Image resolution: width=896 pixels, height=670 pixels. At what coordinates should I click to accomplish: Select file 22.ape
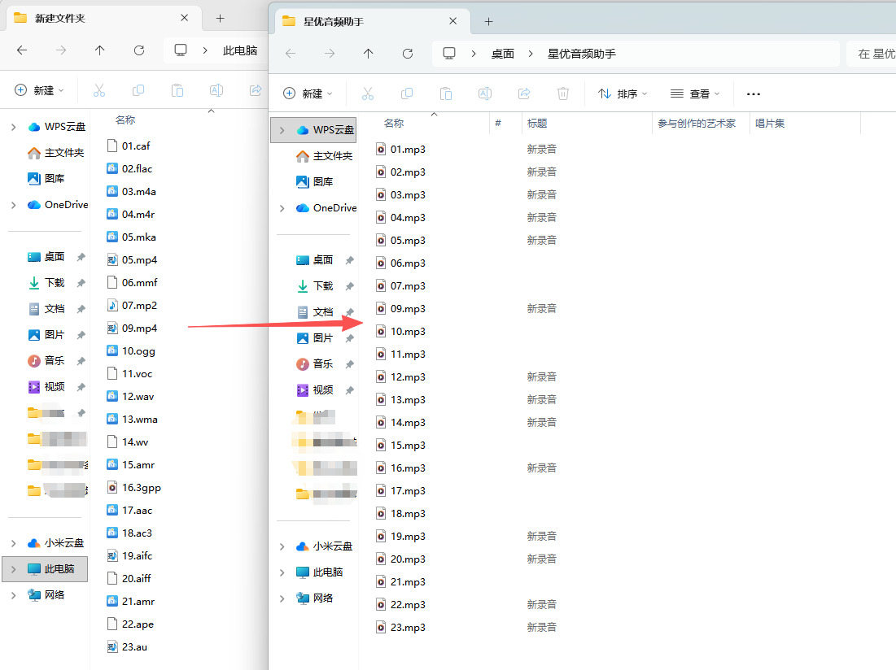click(130, 624)
